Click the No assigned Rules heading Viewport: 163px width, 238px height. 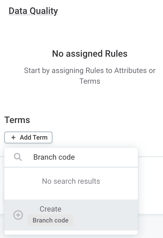click(90, 54)
